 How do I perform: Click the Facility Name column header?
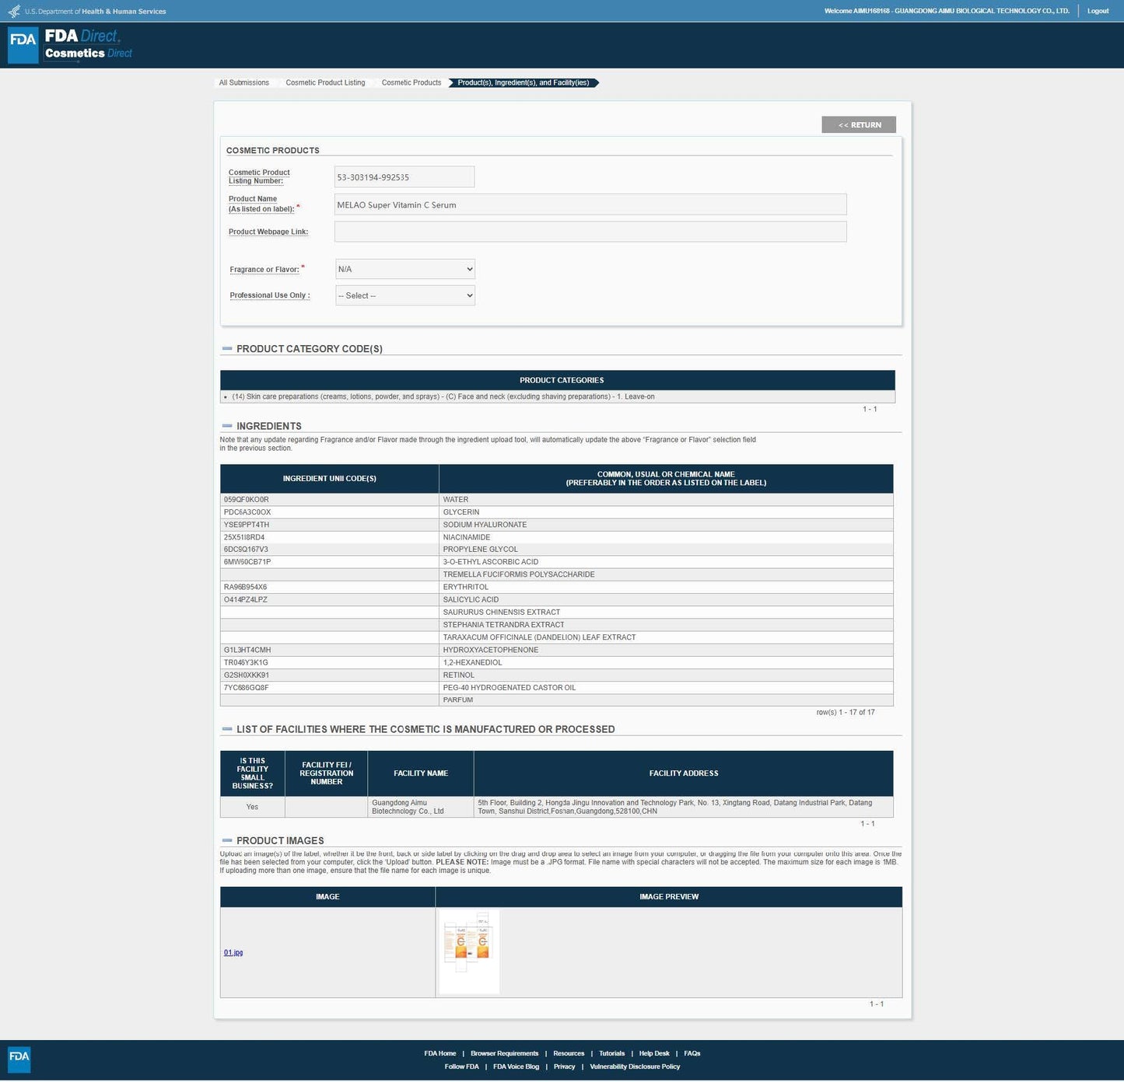click(420, 773)
